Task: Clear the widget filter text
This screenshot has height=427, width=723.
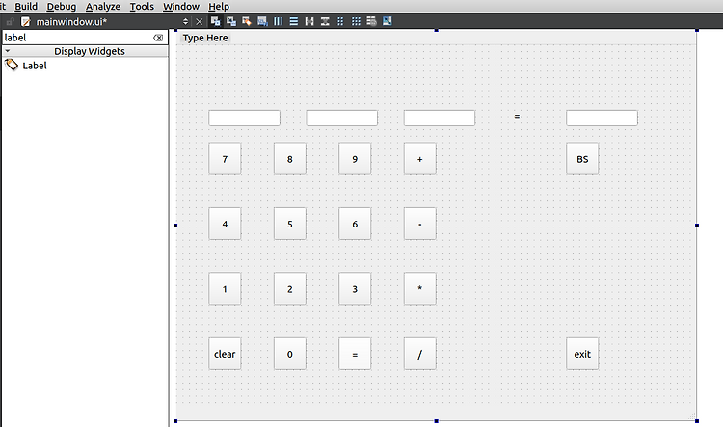Action: click(158, 38)
